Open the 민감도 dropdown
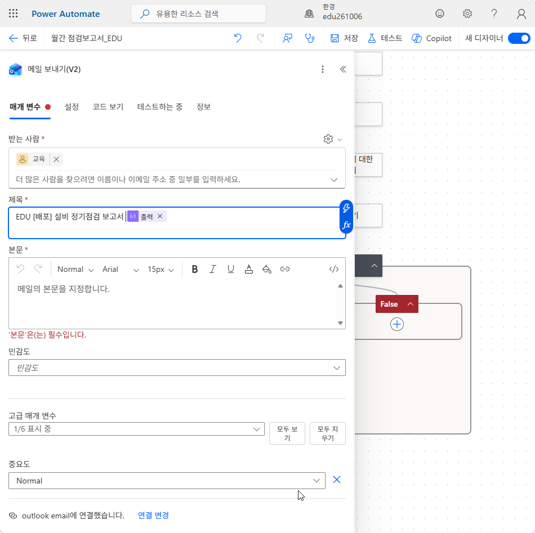This screenshot has height=533, width=535. [x=177, y=368]
